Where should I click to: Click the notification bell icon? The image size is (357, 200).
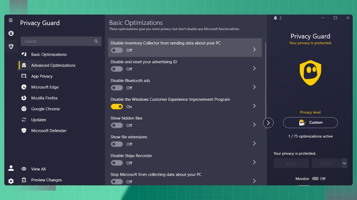click(275, 18)
